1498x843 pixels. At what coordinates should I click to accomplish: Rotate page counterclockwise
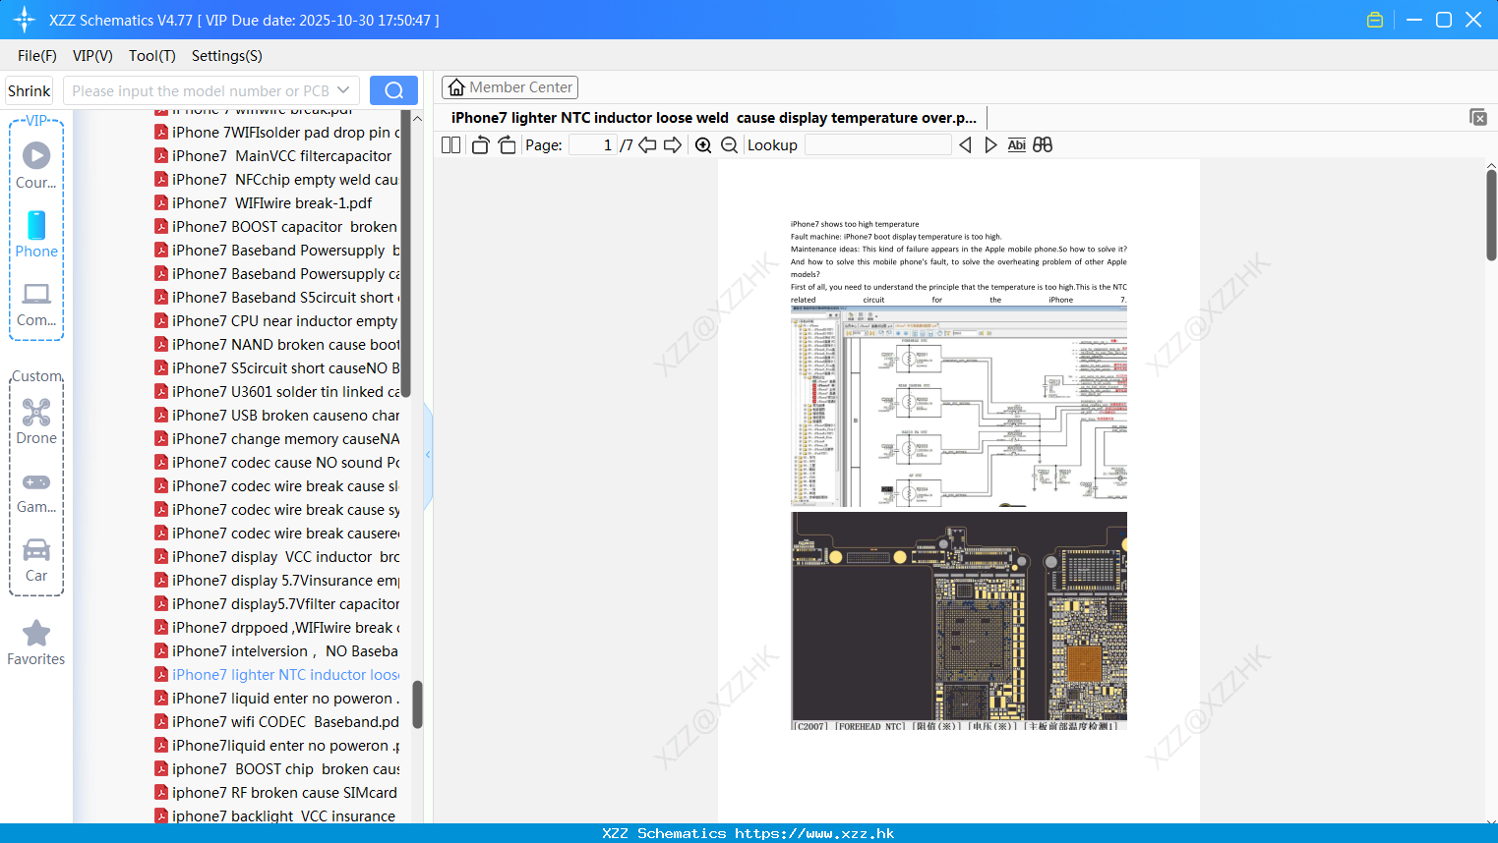pos(480,144)
